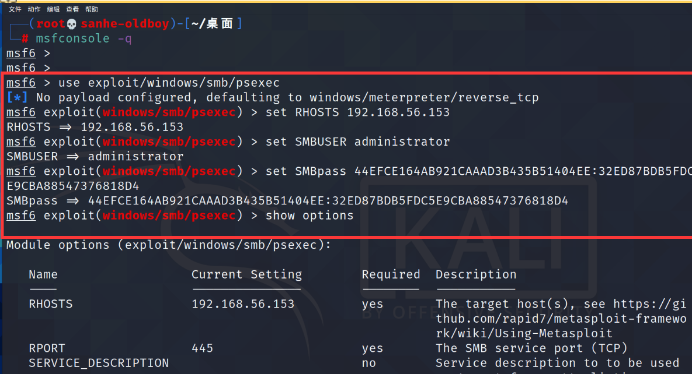Image resolution: width=692 pixels, height=374 pixels.
Task: Click the skull icon in the root prompt
Action: 71,24
